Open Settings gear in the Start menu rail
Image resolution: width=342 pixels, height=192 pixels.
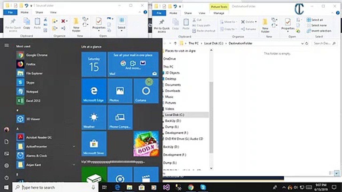(x=7, y=166)
